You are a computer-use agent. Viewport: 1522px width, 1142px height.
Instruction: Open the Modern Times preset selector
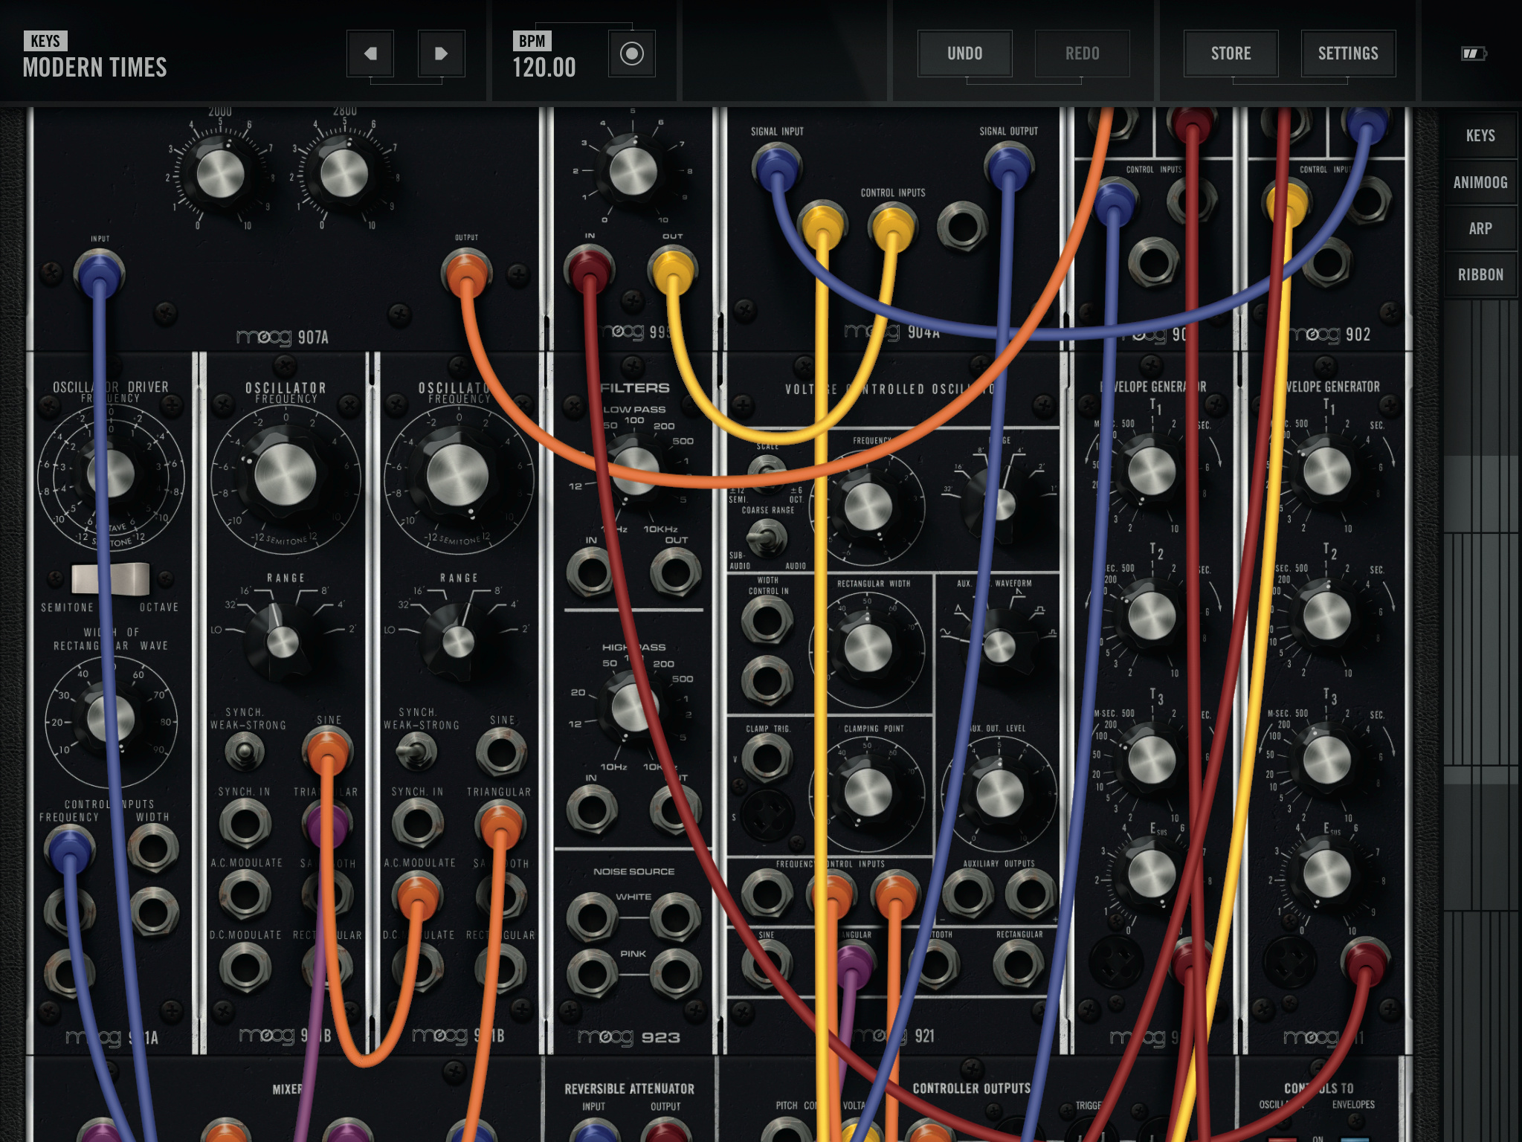coord(94,66)
